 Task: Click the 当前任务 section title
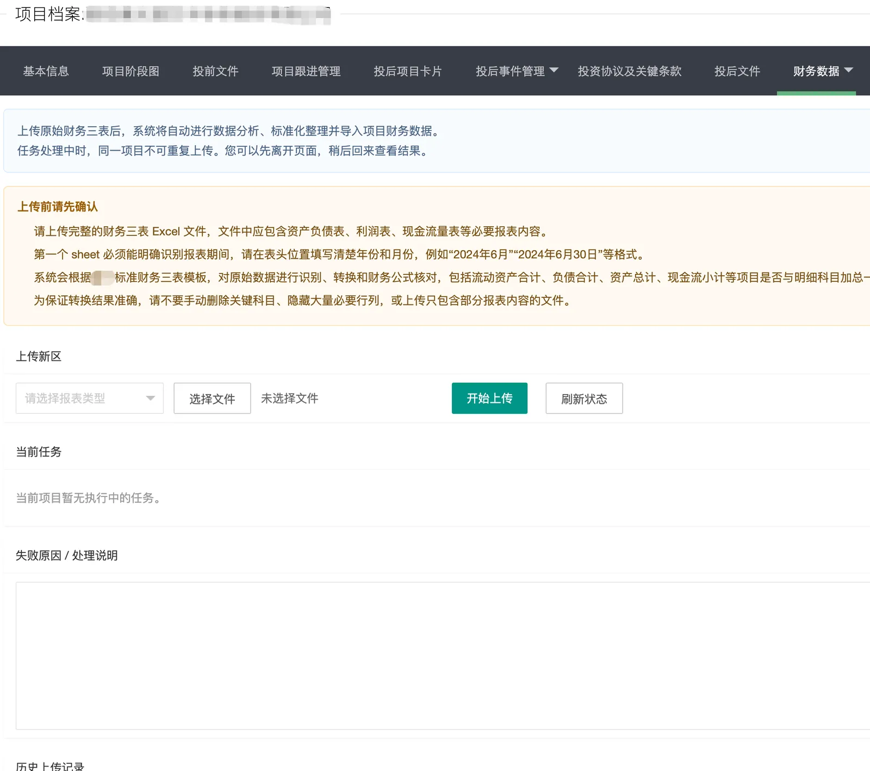(39, 452)
